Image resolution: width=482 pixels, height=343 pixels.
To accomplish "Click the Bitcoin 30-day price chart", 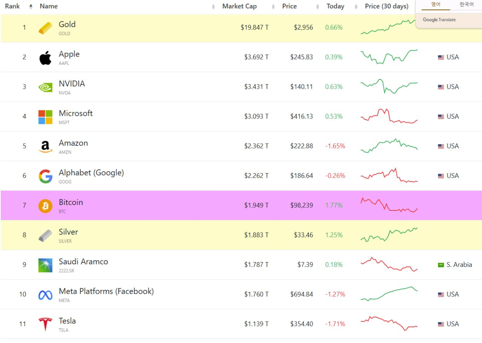I will 389,205.
